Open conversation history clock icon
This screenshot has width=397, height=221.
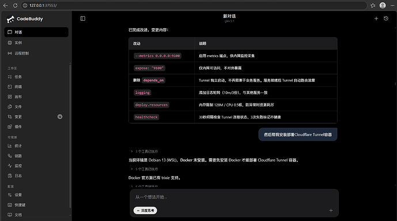tap(386, 18)
